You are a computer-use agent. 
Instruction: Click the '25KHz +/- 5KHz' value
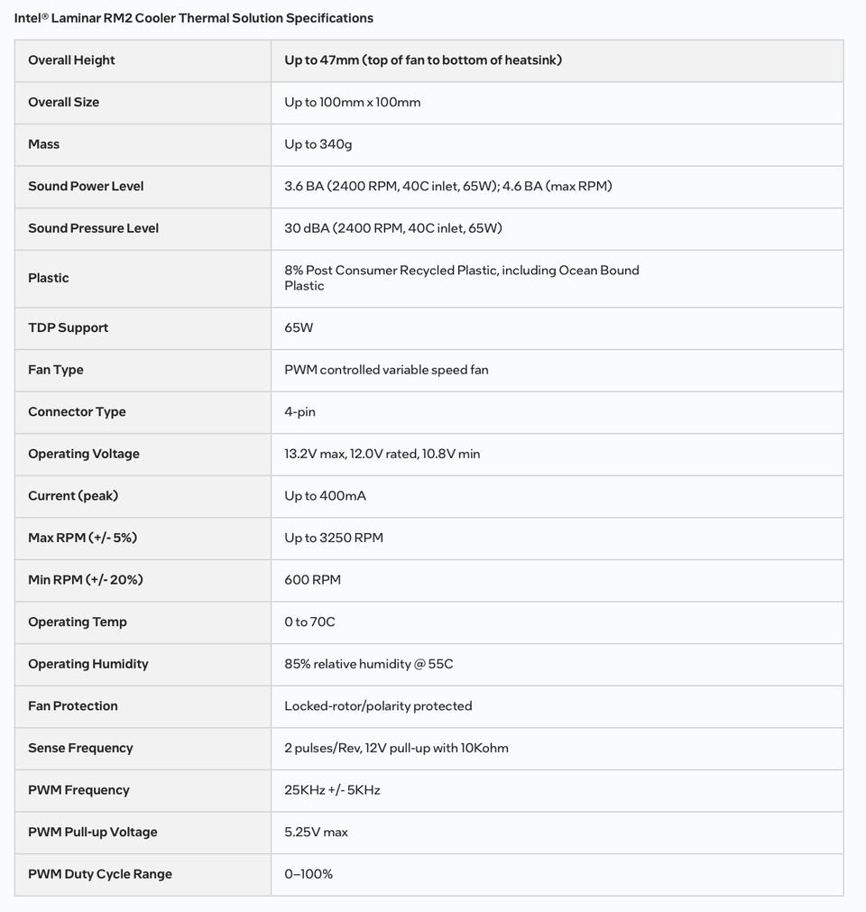[332, 789]
